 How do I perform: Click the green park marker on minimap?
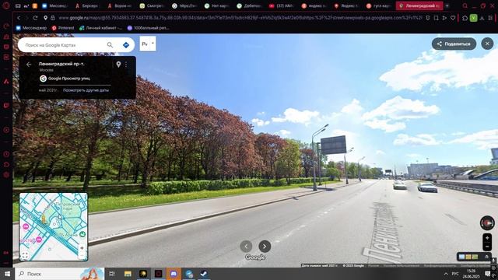click(x=82, y=234)
